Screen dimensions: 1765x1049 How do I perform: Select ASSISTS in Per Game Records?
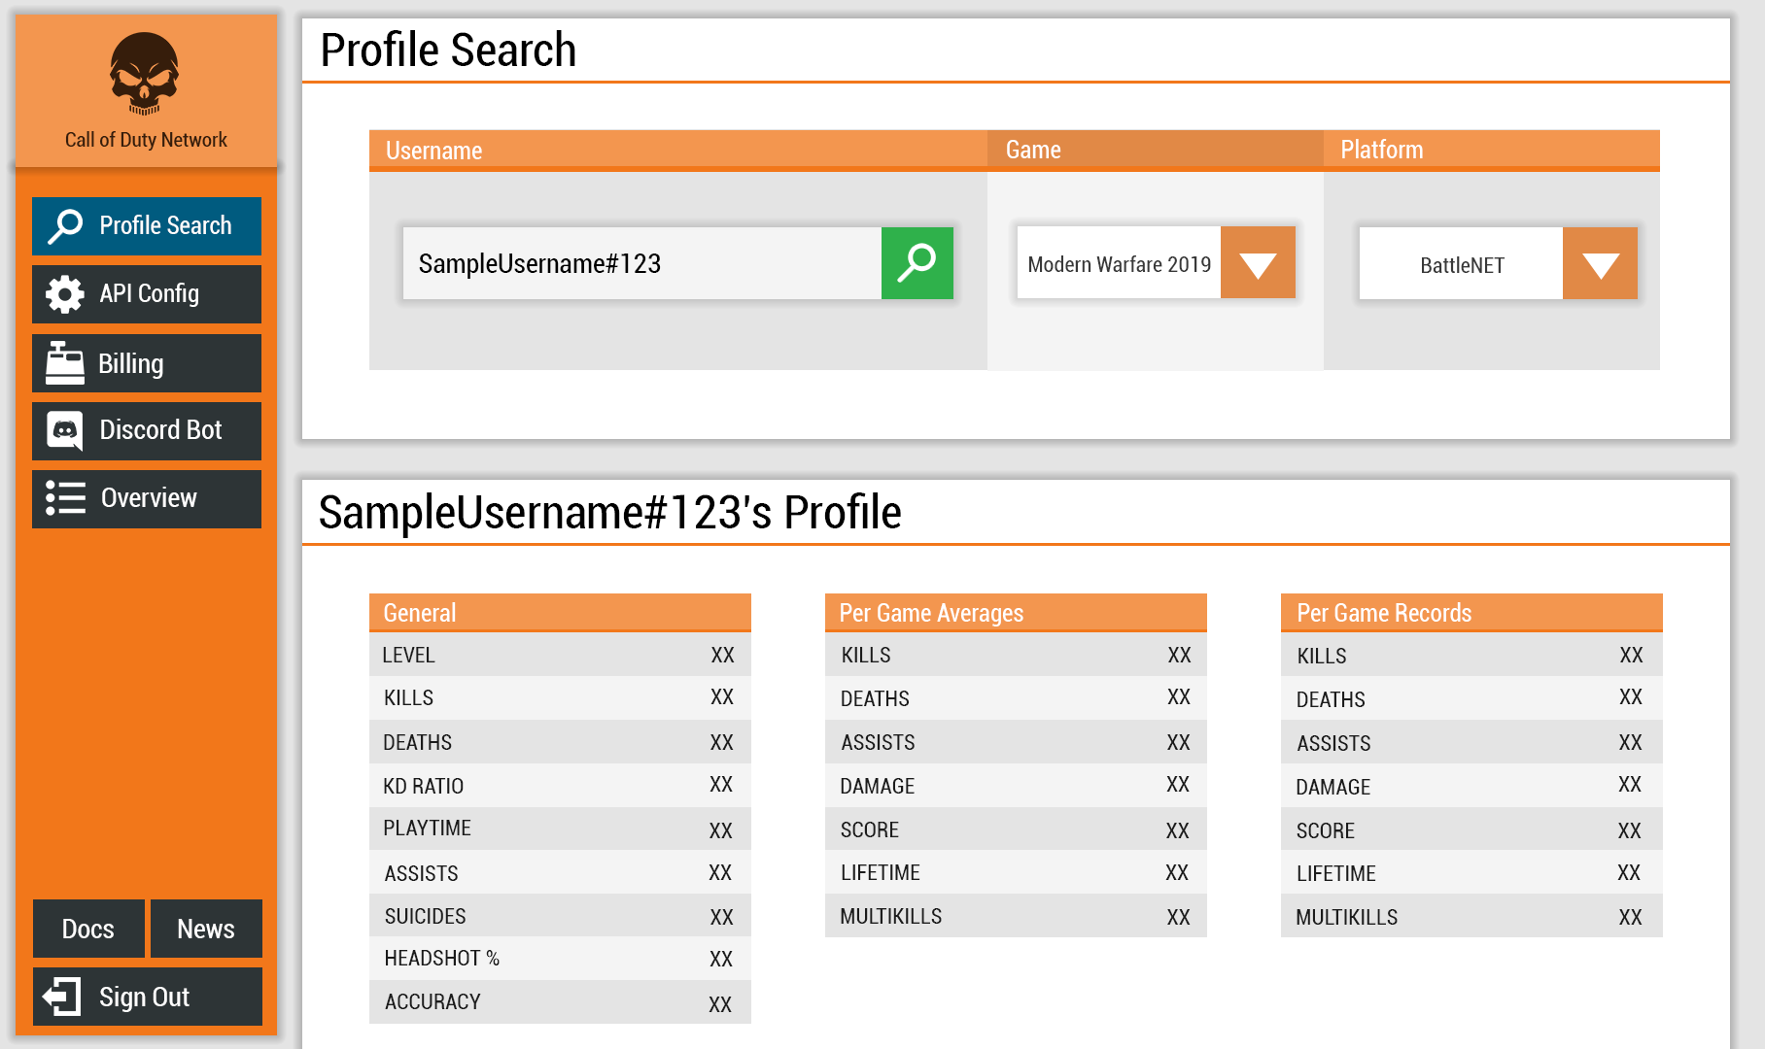pyautogui.click(x=1471, y=742)
